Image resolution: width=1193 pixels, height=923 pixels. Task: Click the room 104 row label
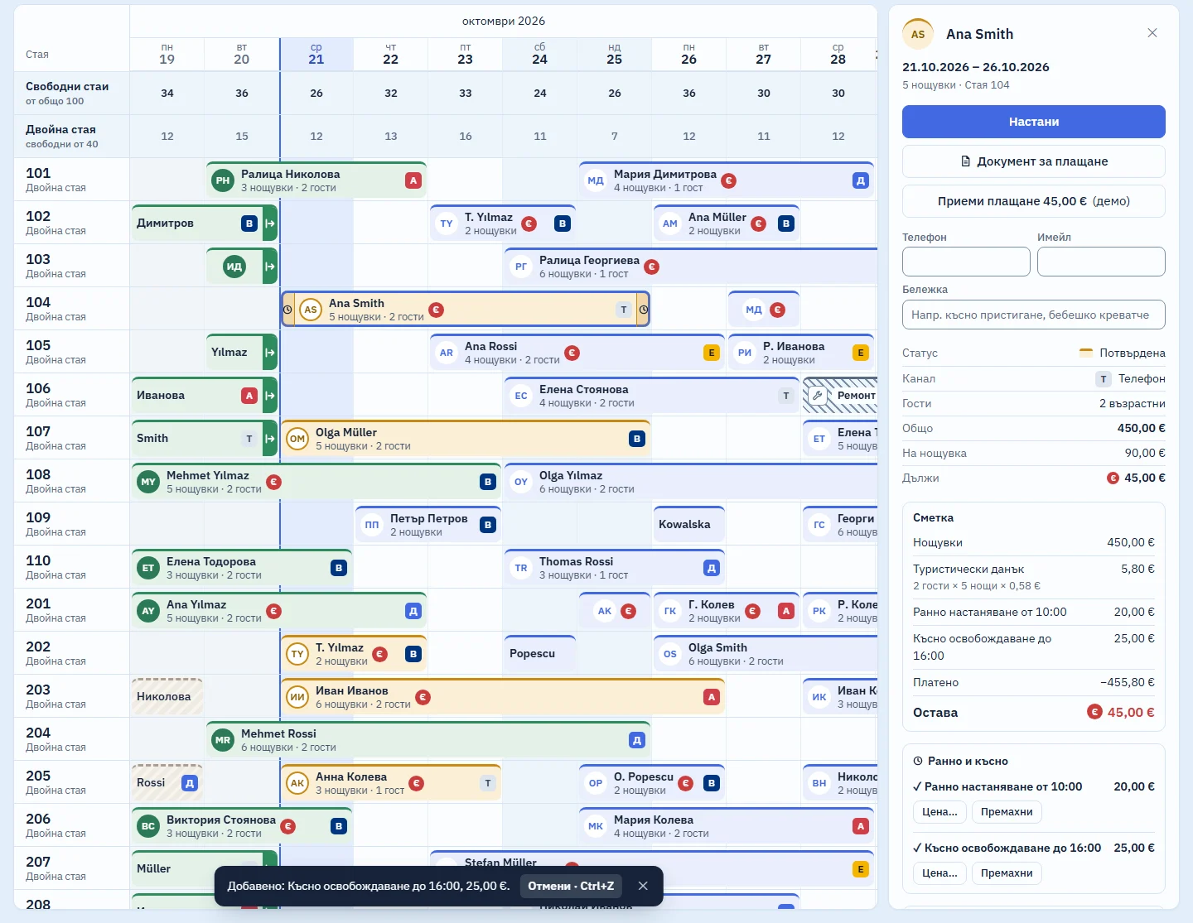click(71, 309)
